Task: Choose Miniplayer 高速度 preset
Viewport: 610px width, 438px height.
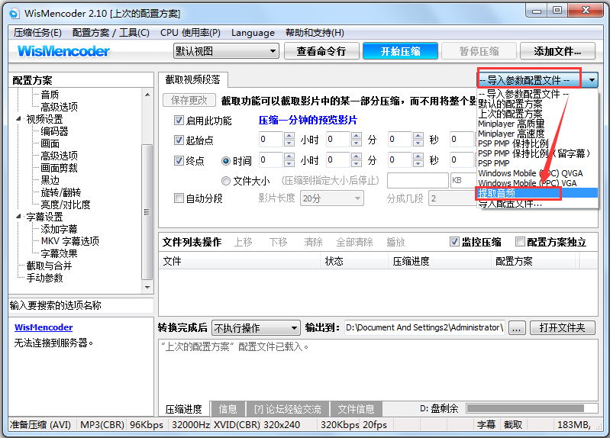Action: click(512, 134)
